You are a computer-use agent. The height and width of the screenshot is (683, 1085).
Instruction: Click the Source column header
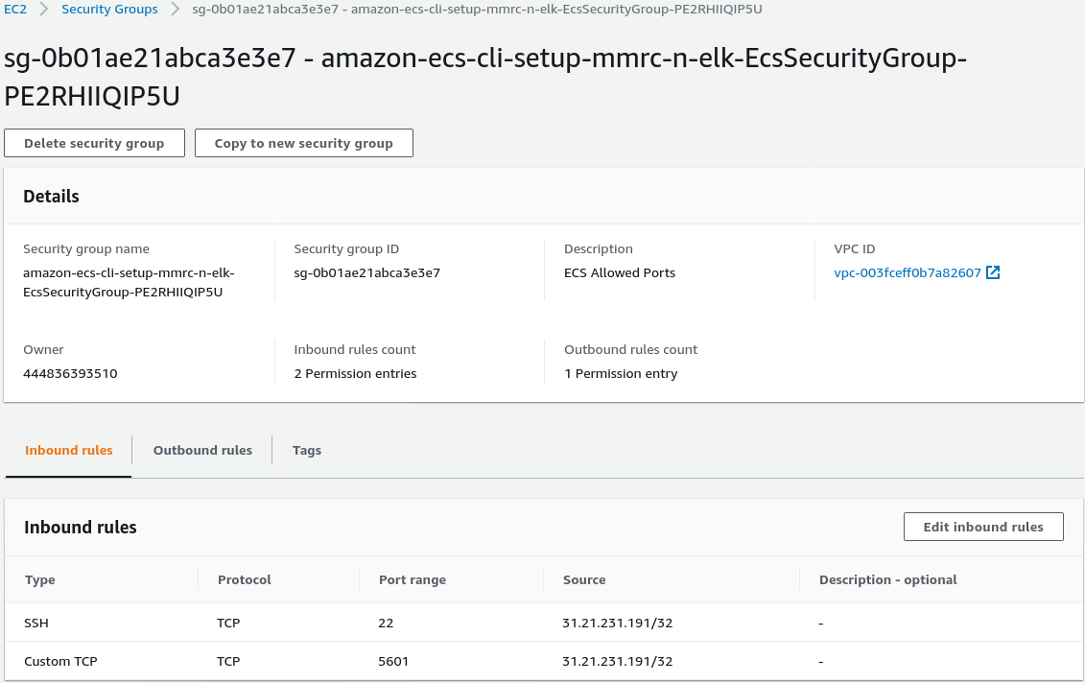point(584,579)
